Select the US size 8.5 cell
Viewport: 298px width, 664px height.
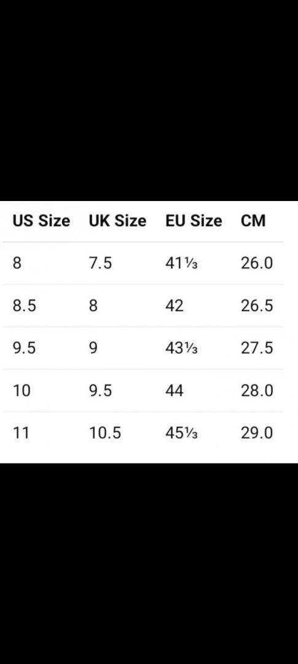[x=24, y=306]
